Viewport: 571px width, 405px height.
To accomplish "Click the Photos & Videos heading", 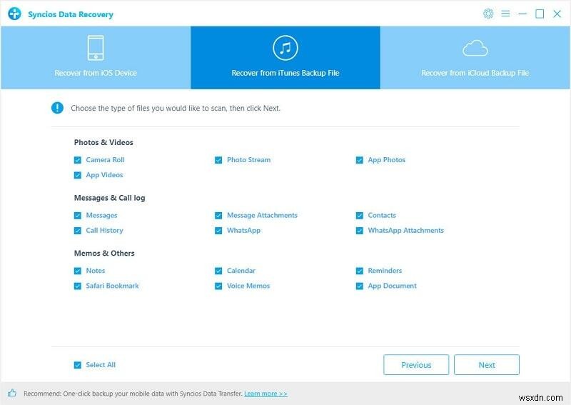I will [x=103, y=142].
